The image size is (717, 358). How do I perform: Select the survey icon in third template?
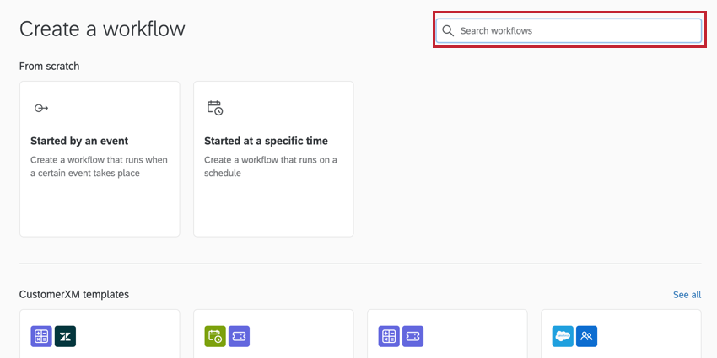coord(389,337)
